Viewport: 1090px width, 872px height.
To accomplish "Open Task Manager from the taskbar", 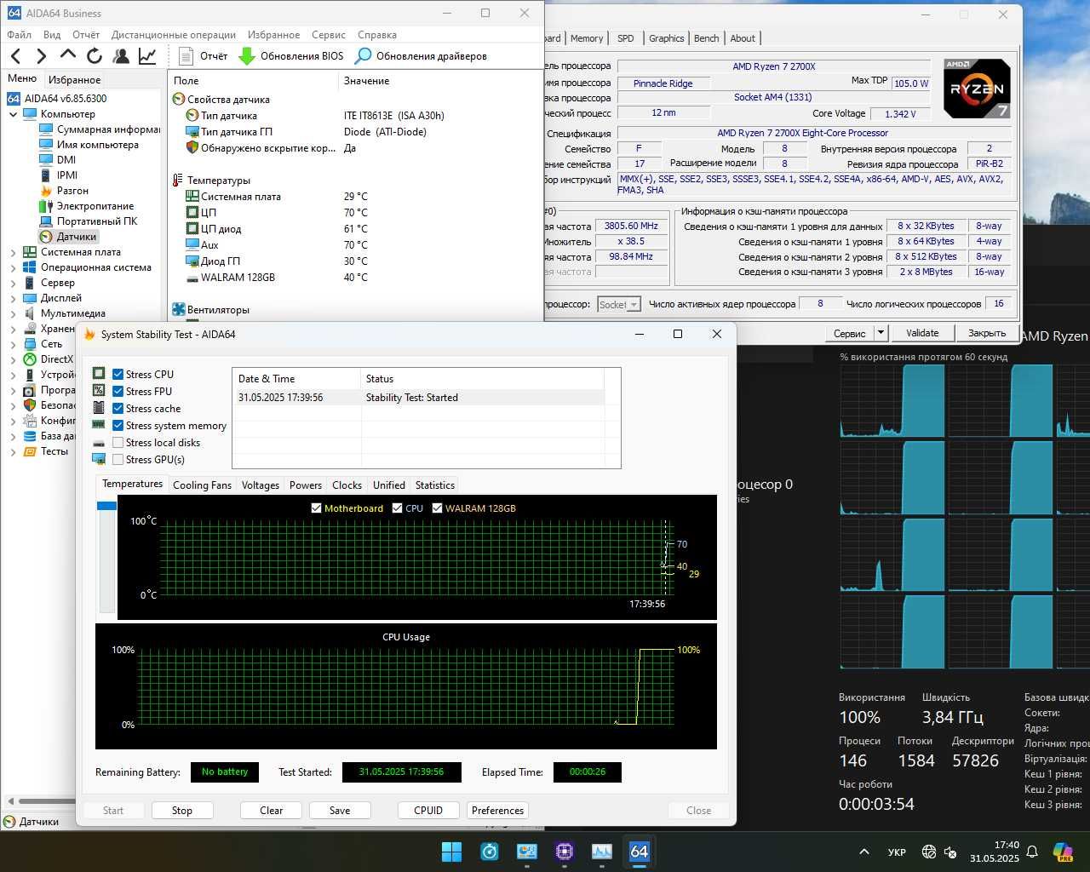I will pyautogui.click(x=602, y=852).
